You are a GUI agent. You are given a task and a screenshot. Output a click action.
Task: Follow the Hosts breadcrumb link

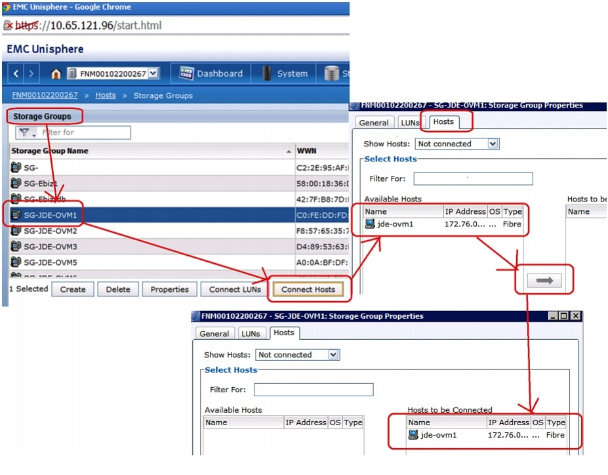point(106,95)
